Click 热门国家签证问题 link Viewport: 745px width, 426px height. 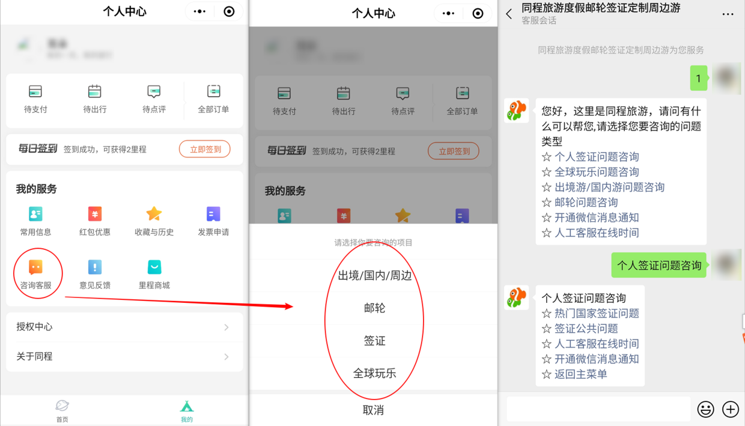tap(596, 313)
